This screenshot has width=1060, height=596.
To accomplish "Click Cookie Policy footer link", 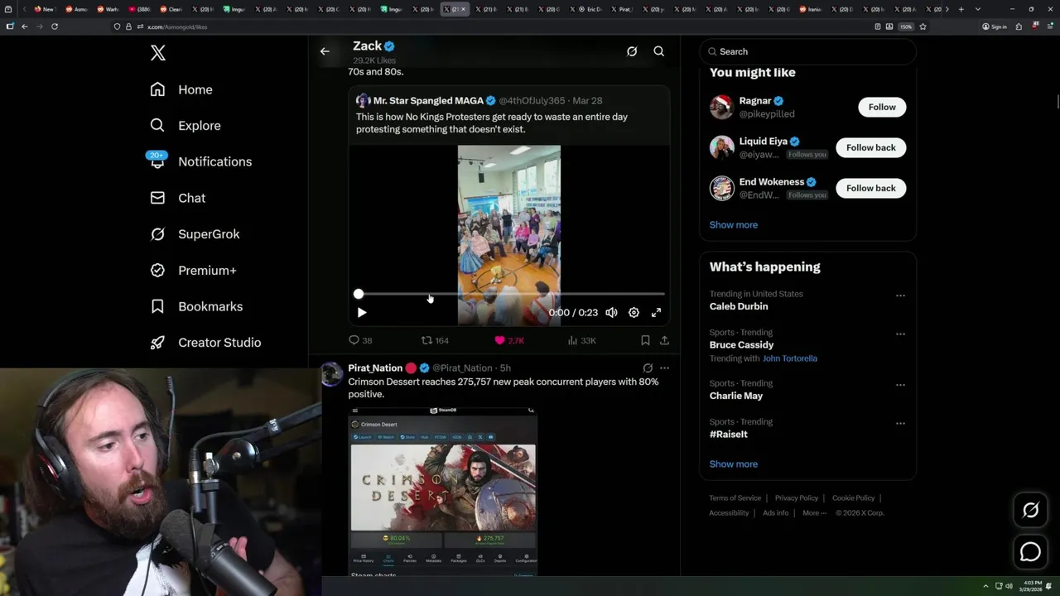I will [x=853, y=498].
